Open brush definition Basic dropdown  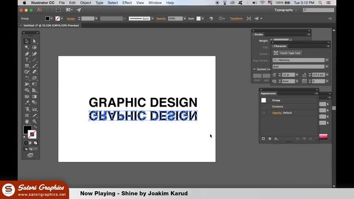pyautogui.click(x=153, y=19)
